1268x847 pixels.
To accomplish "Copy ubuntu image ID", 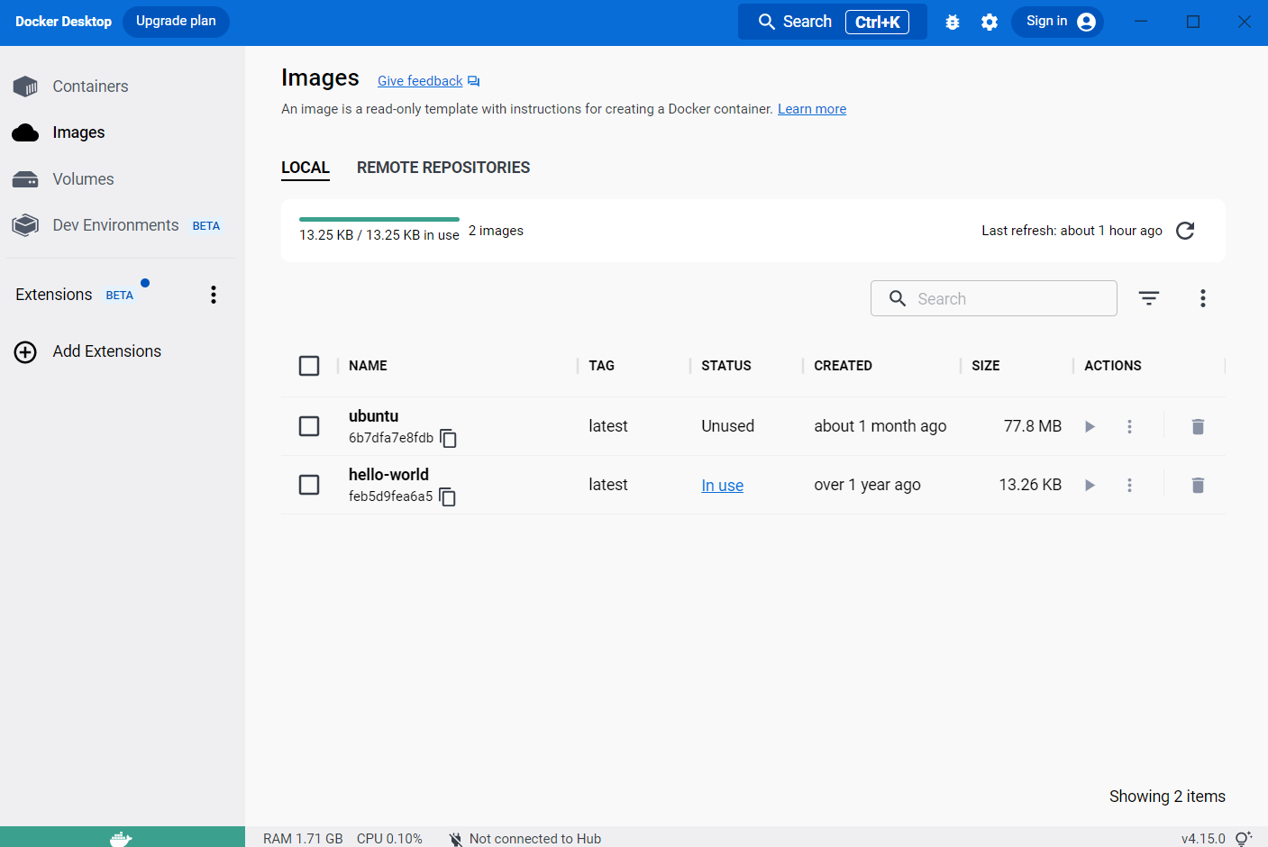I will click(x=448, y=439).
